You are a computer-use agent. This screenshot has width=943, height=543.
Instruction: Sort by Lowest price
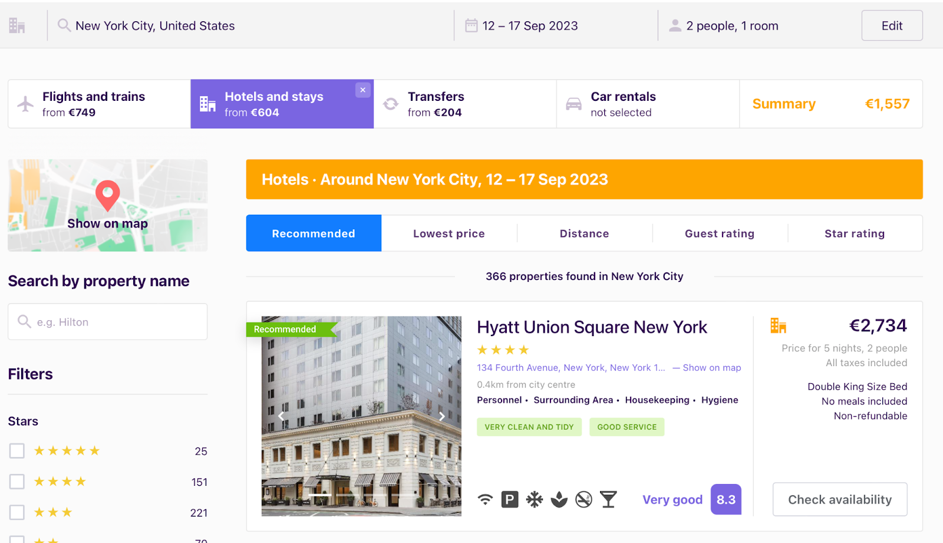tap(449, 233)
